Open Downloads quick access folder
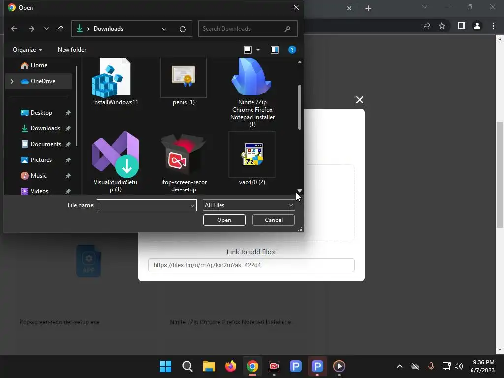This screenshot has width=504, height=378. (45, 128)
